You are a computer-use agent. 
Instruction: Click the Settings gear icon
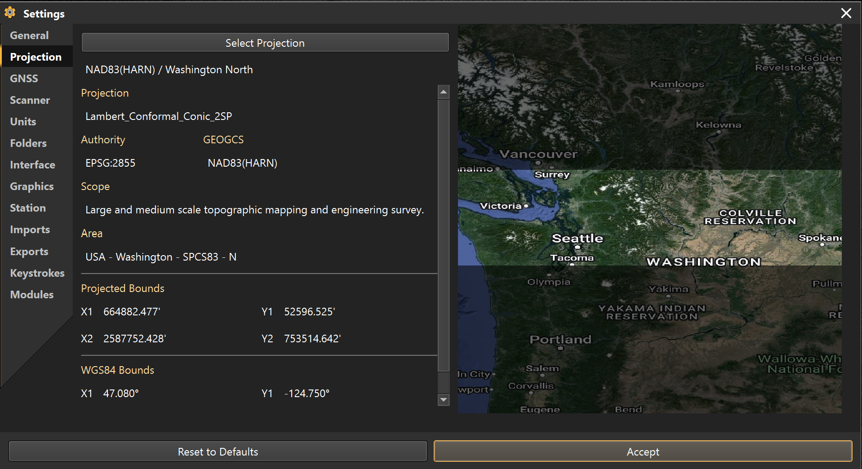click(x=10, y=13)
